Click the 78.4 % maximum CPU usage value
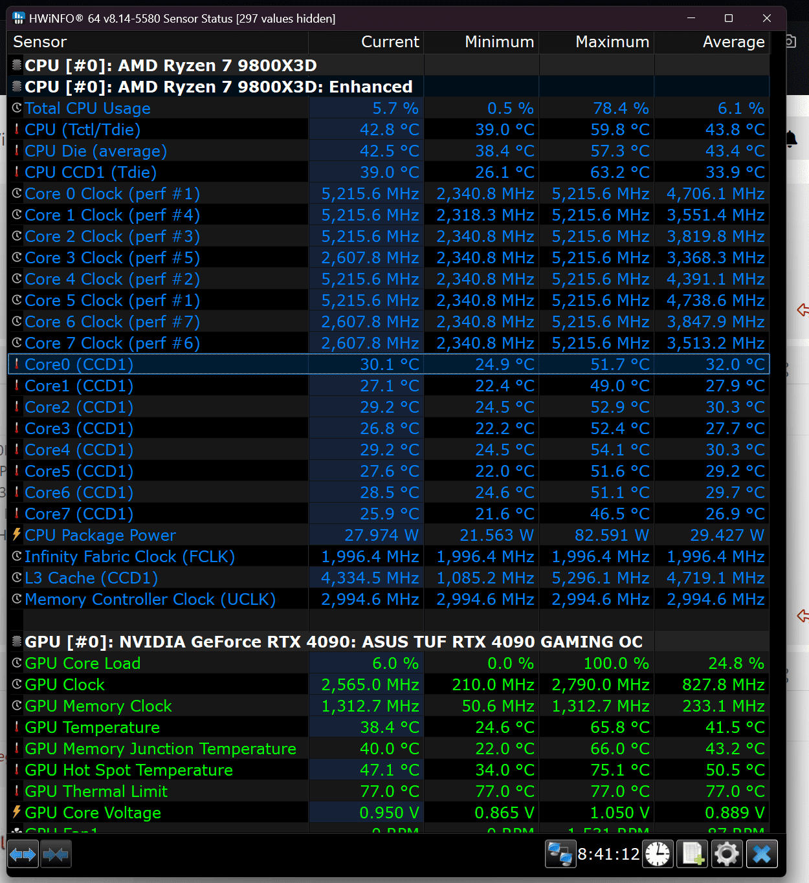809x883 pixels. (621, 108)
